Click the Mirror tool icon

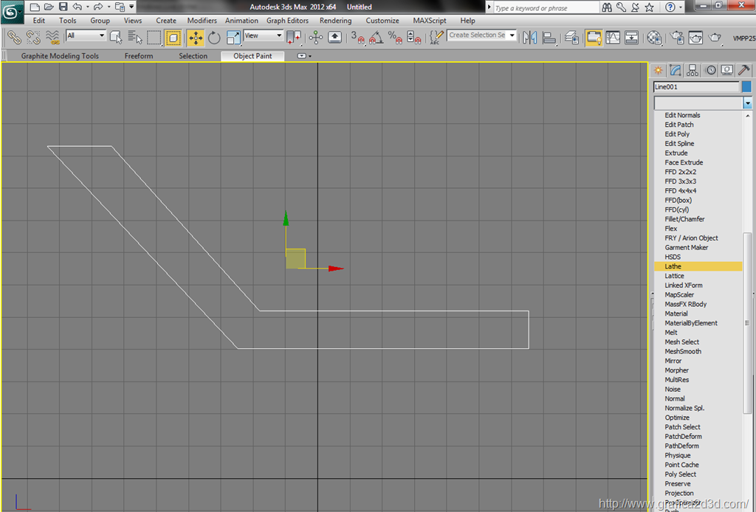coord(529,38)
